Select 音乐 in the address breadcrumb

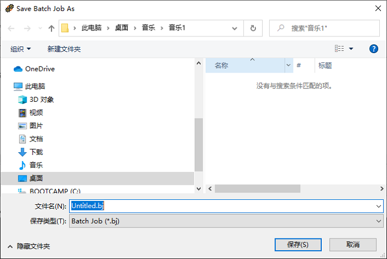(148, 28)
